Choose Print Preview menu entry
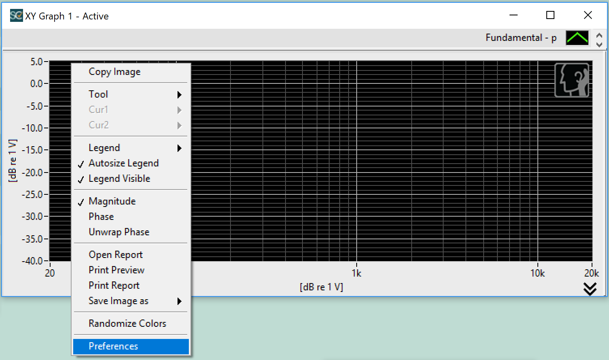The height and width of the screenshot is (360, 609). coord(131,271)
